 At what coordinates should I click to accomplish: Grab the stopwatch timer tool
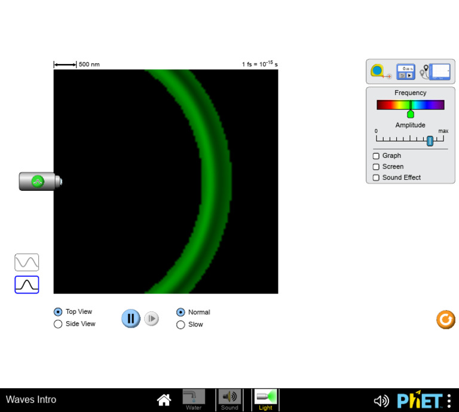[x=405, y=72]
